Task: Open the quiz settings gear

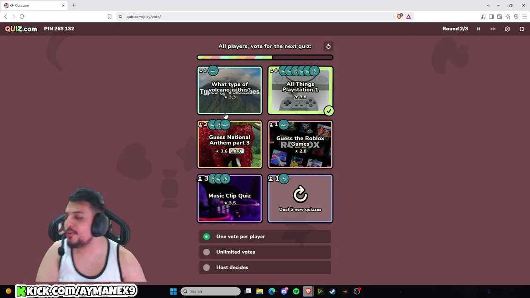Action: 507,29
